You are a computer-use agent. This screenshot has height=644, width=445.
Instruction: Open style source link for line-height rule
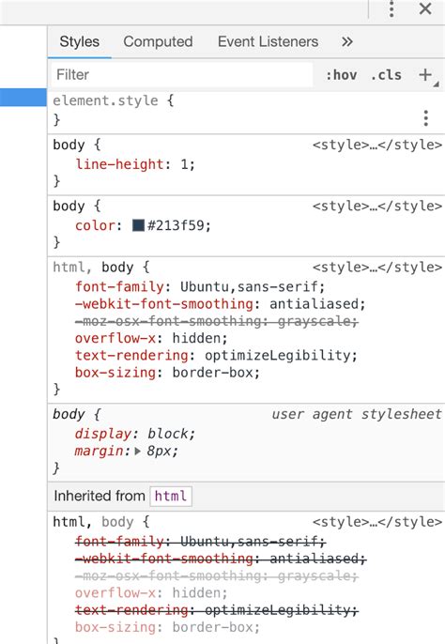click(x=377, y=145)
